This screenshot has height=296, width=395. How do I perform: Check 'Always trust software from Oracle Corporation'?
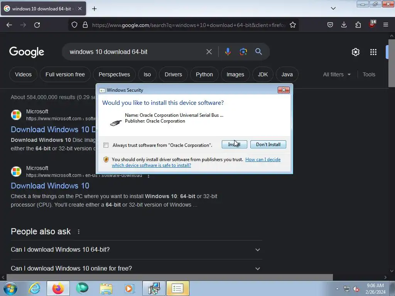[x=106, y=145]
